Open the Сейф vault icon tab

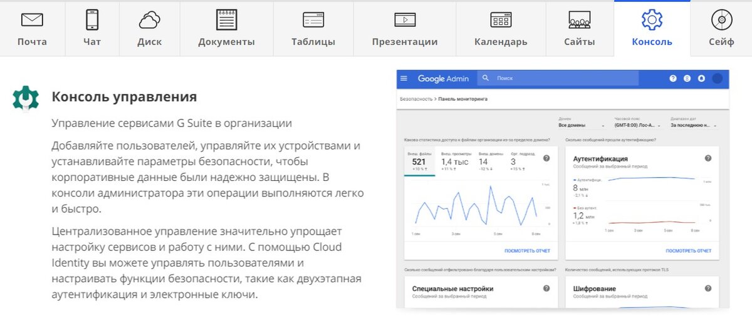pos(721,29)
